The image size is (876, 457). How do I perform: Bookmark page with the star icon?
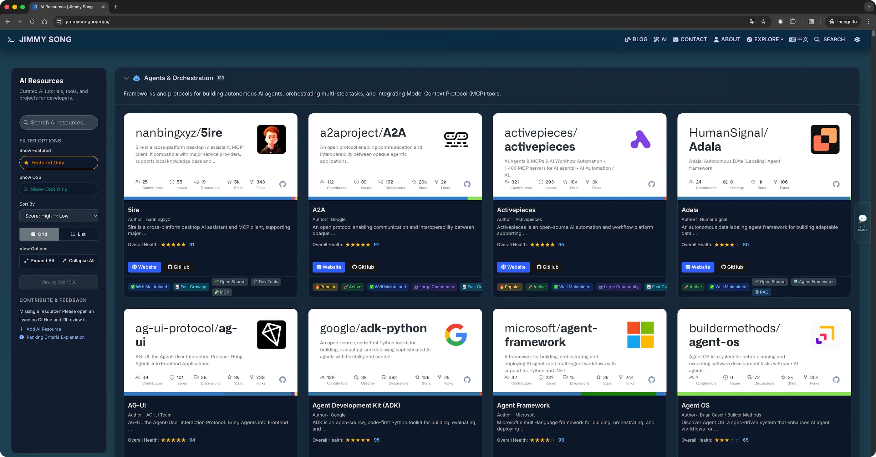pos(763,21)
